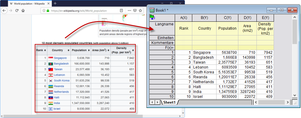Open the India link
301x118 pixels.
point(57,103)
